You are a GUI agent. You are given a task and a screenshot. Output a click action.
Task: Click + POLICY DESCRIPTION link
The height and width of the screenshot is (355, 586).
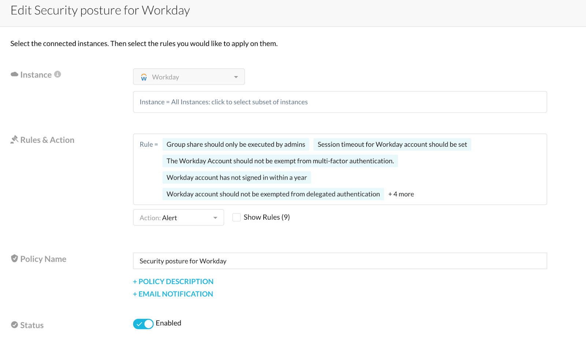pos(173,281)
